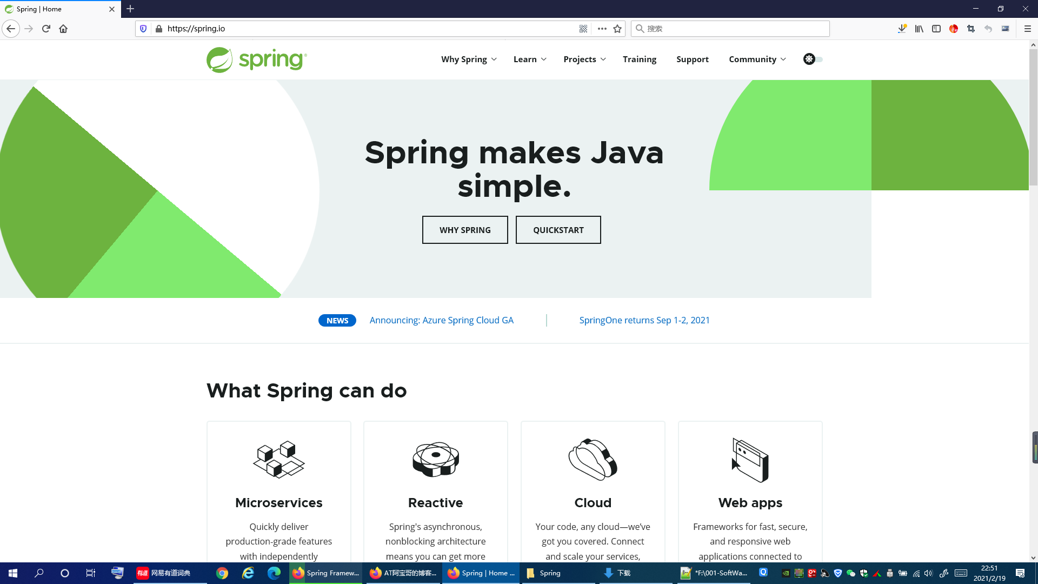Mute sound via the speaker tray icon

[x=927, y=573]
